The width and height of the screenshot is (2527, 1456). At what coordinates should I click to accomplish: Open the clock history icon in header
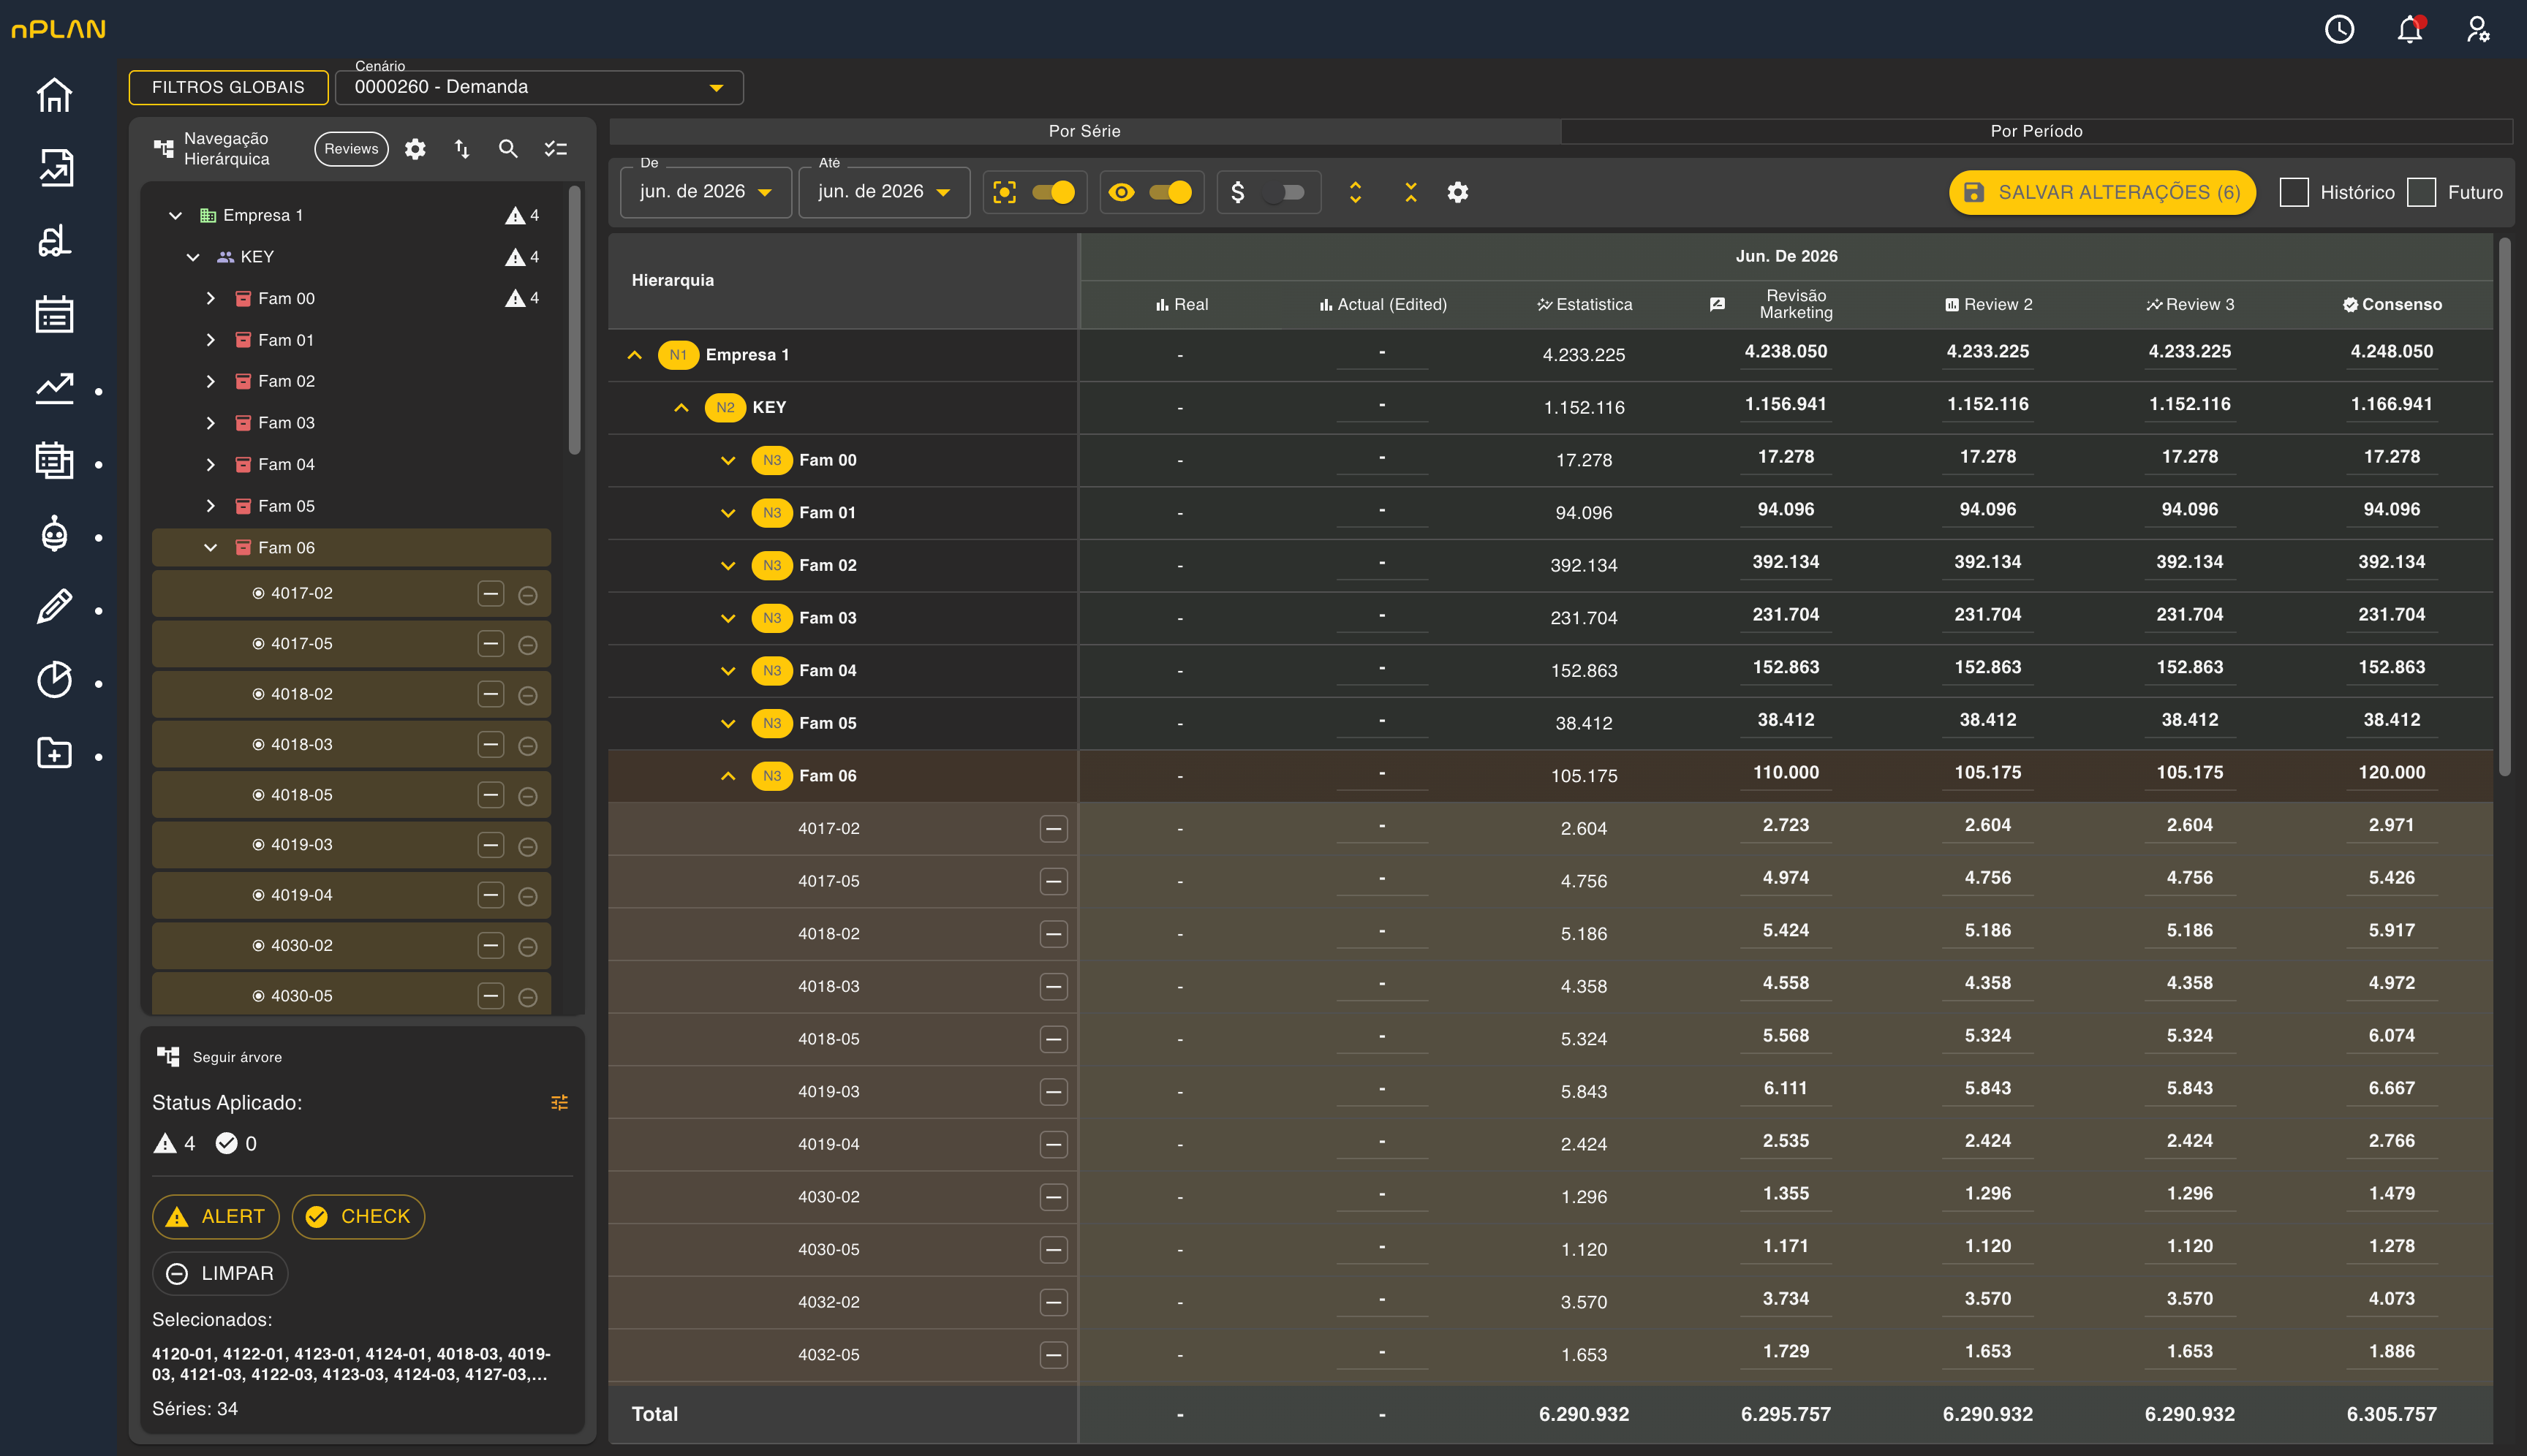2339,29
